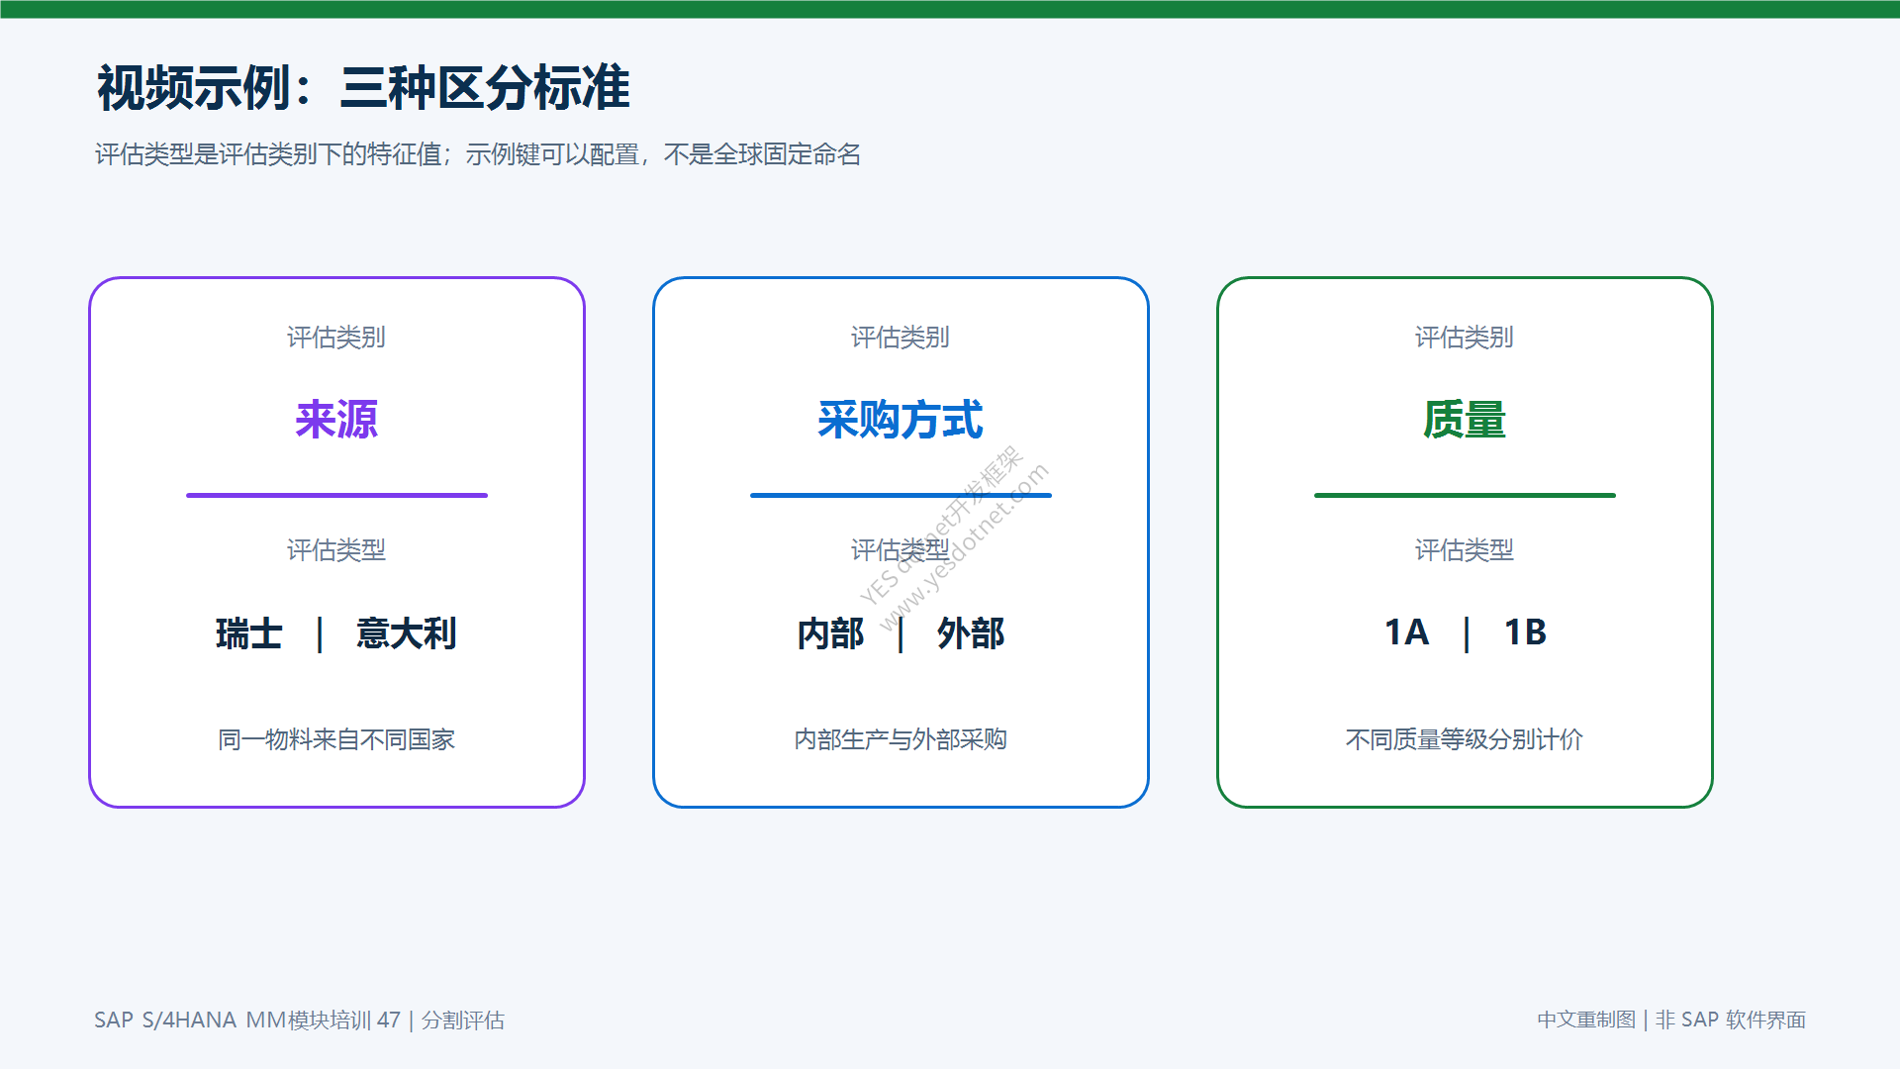The image size is (1900, 1069).
Task: Select 评估类别 label in the 质量 card
Action: pos(1465,338)
